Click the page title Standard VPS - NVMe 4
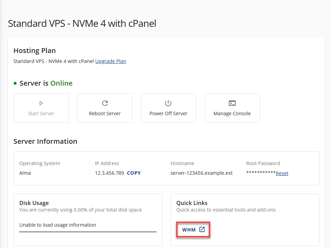The width and height of the screenshot is (331, 248). pos(82,23)
